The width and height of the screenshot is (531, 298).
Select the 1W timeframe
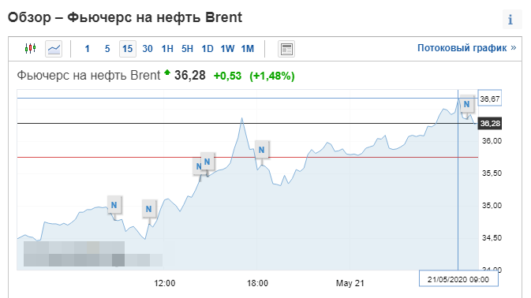[x=227, y=49]
